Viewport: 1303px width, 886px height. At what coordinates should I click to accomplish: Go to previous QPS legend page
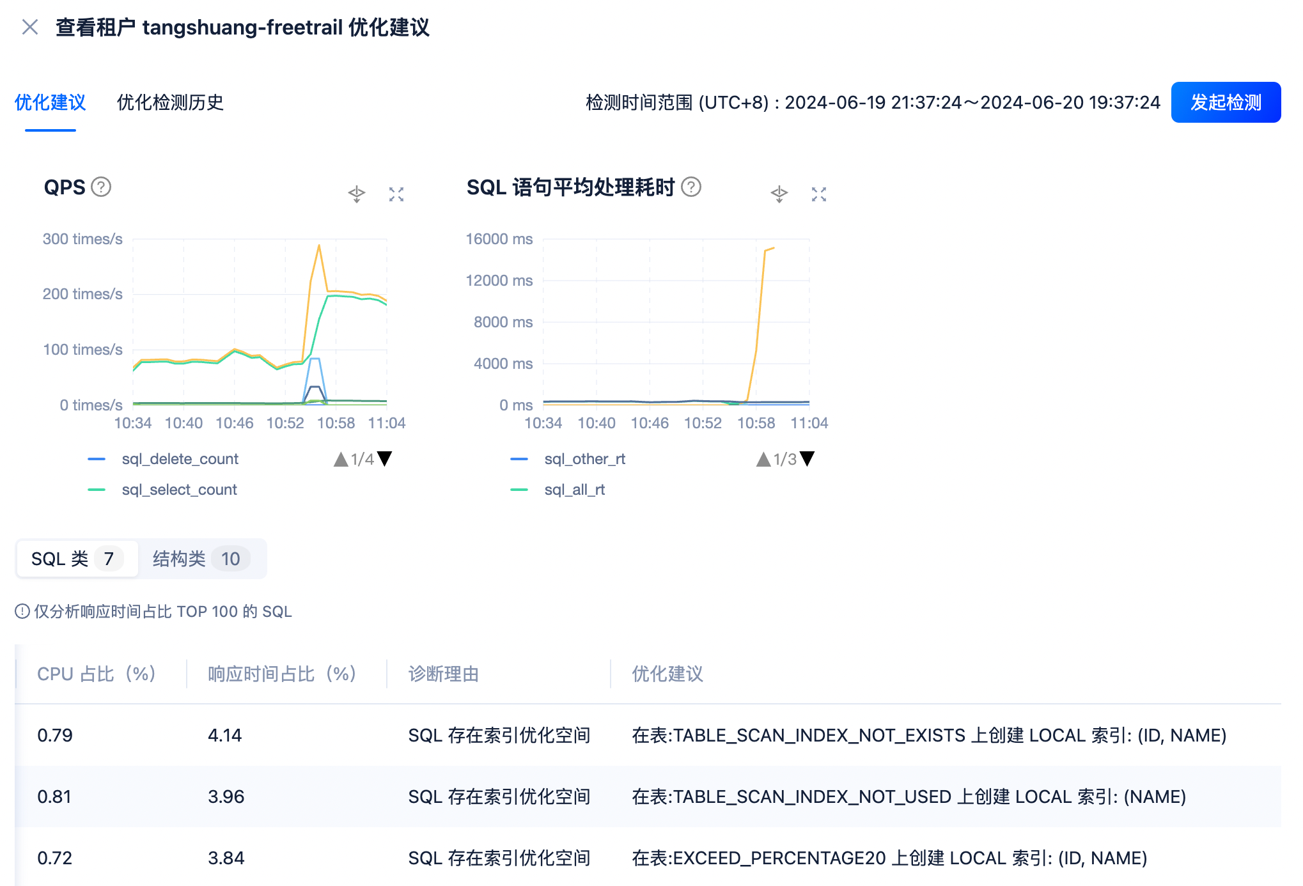pos(341,459)
